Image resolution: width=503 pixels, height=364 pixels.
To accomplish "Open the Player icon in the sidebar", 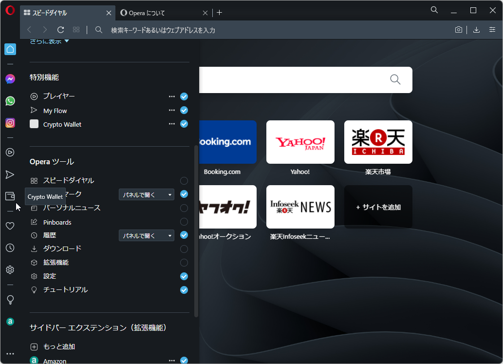I will click(x=10, y=152).
